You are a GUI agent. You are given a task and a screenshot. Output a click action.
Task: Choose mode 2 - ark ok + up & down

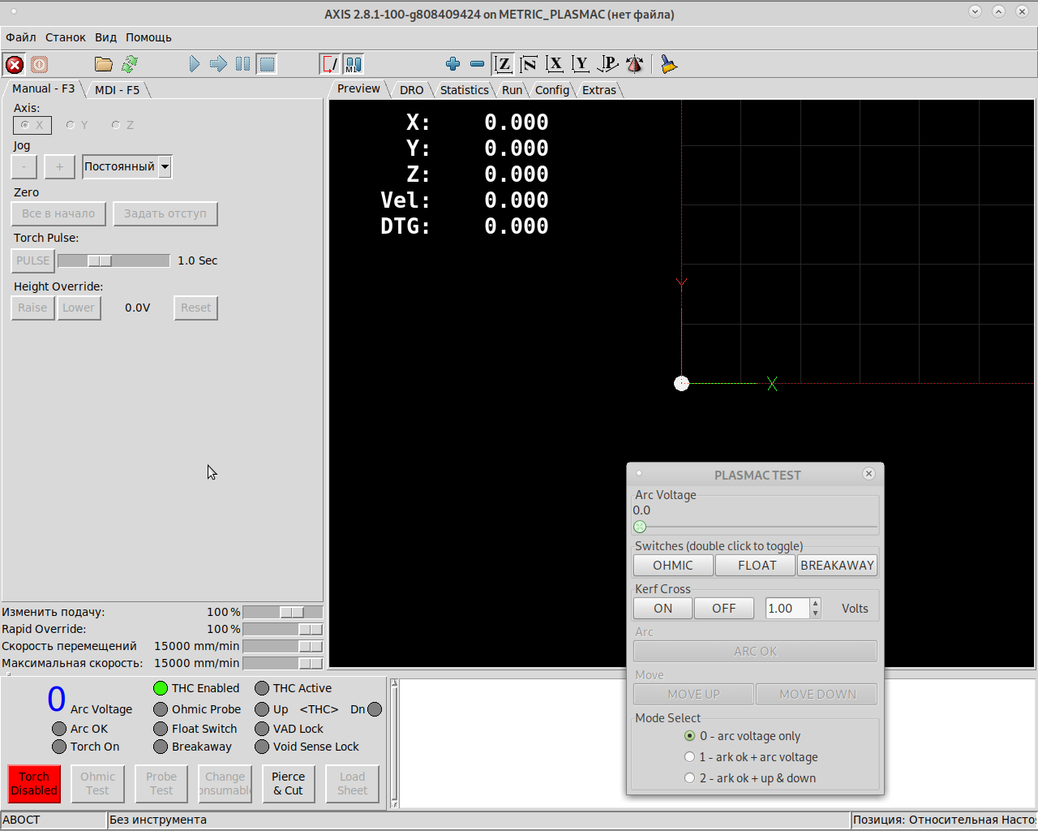coord(690,778)
